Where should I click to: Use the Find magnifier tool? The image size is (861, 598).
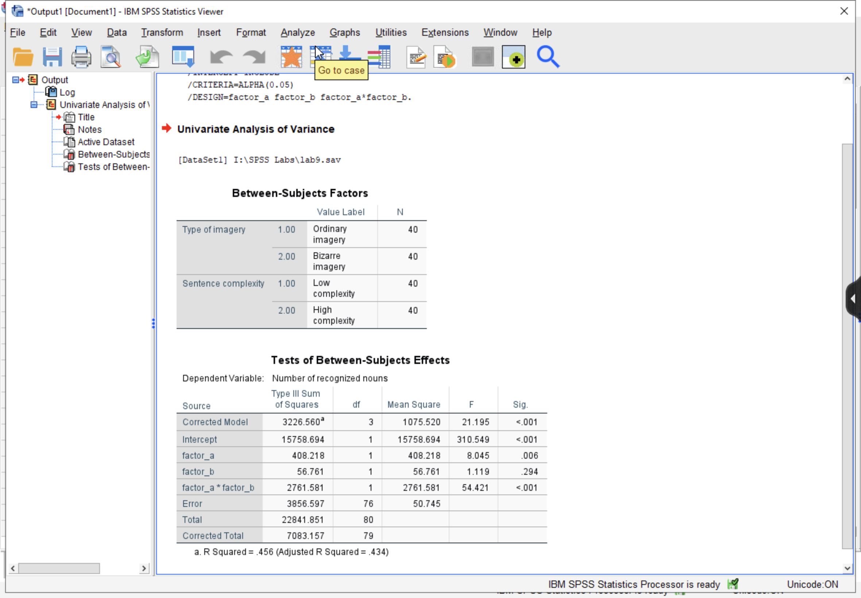click(548, 56)
